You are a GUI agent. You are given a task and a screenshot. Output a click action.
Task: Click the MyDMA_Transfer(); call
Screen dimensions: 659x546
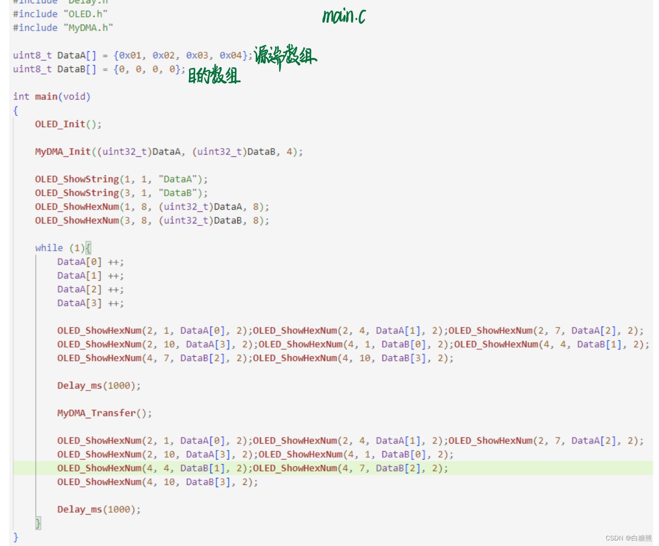[105, 413]
